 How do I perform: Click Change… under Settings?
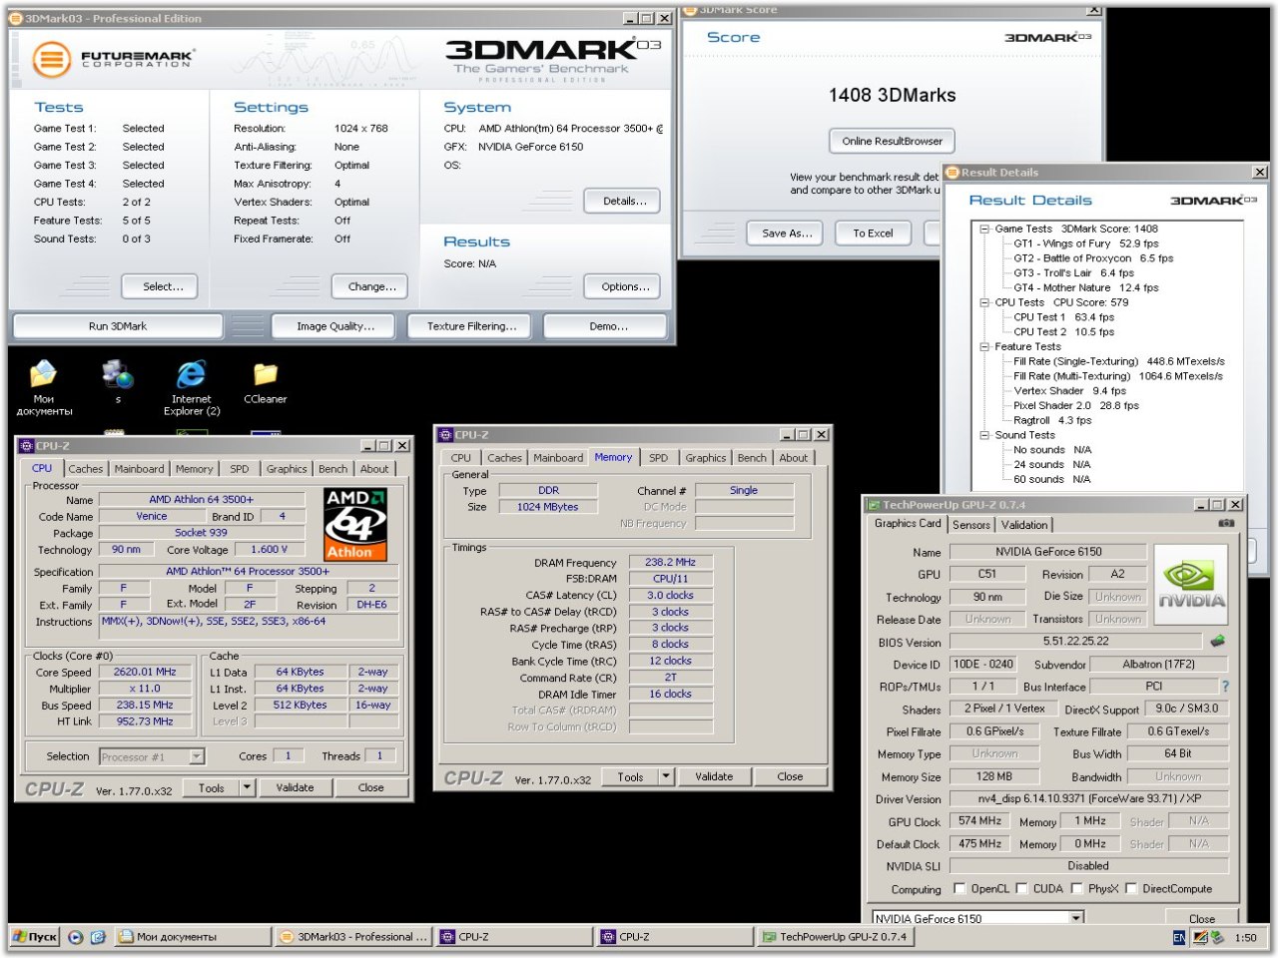[x=370, y=286]
